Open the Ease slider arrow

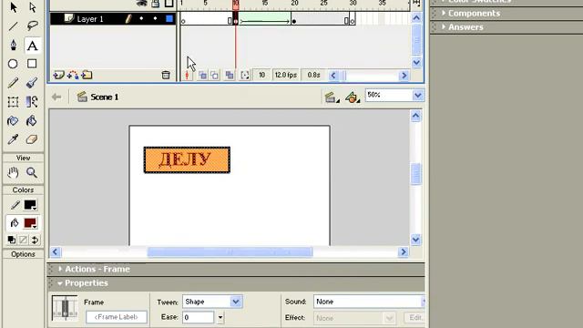(220, 318)
